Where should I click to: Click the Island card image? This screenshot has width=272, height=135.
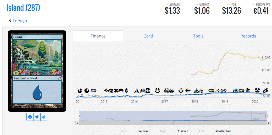click(37, 71)
